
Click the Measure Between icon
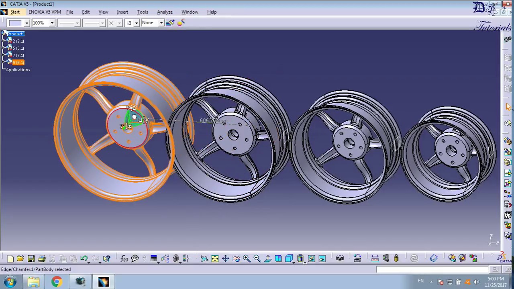click(x=375, y=258)
